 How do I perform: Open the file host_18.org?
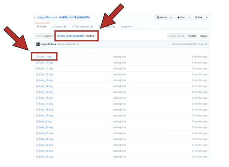(x=46, y=109)
